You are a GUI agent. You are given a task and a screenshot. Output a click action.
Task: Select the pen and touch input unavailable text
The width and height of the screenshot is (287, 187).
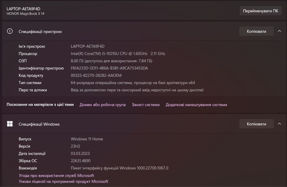click(x=137, y=90)
